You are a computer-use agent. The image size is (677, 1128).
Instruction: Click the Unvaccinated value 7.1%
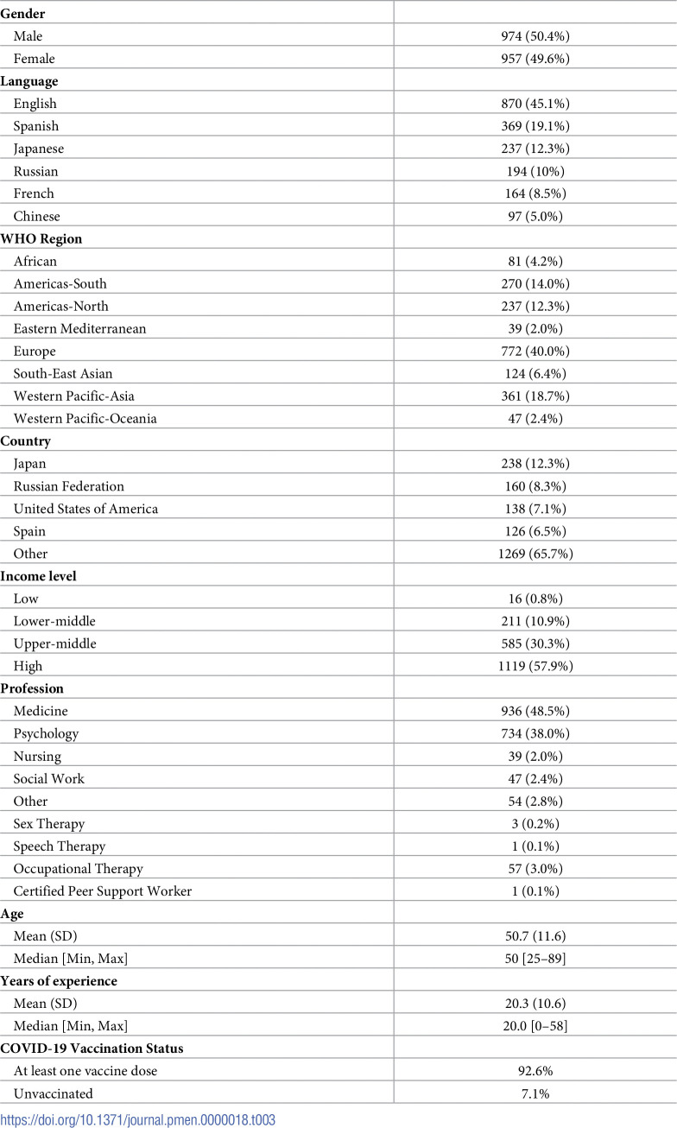point(535,1093)
